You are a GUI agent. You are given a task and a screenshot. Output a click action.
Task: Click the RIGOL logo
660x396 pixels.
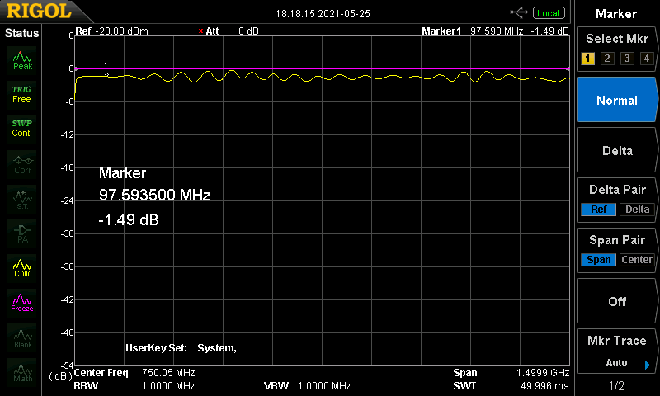point(39,11)
